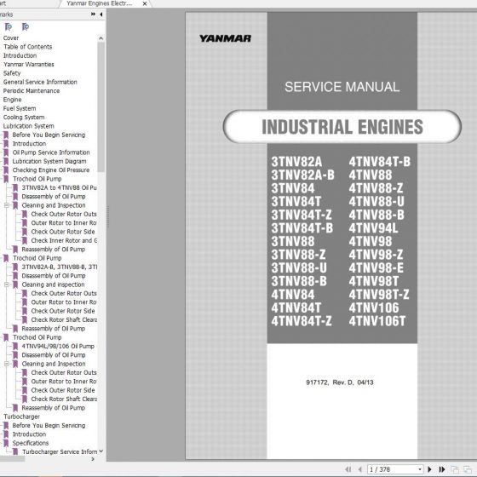The image size is (477, 477).
Task: Click the expand panel double-arrow icon
Action: point(93,14)
